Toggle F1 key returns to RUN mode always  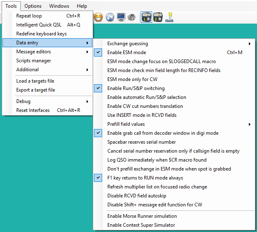[x=174, y=178]
